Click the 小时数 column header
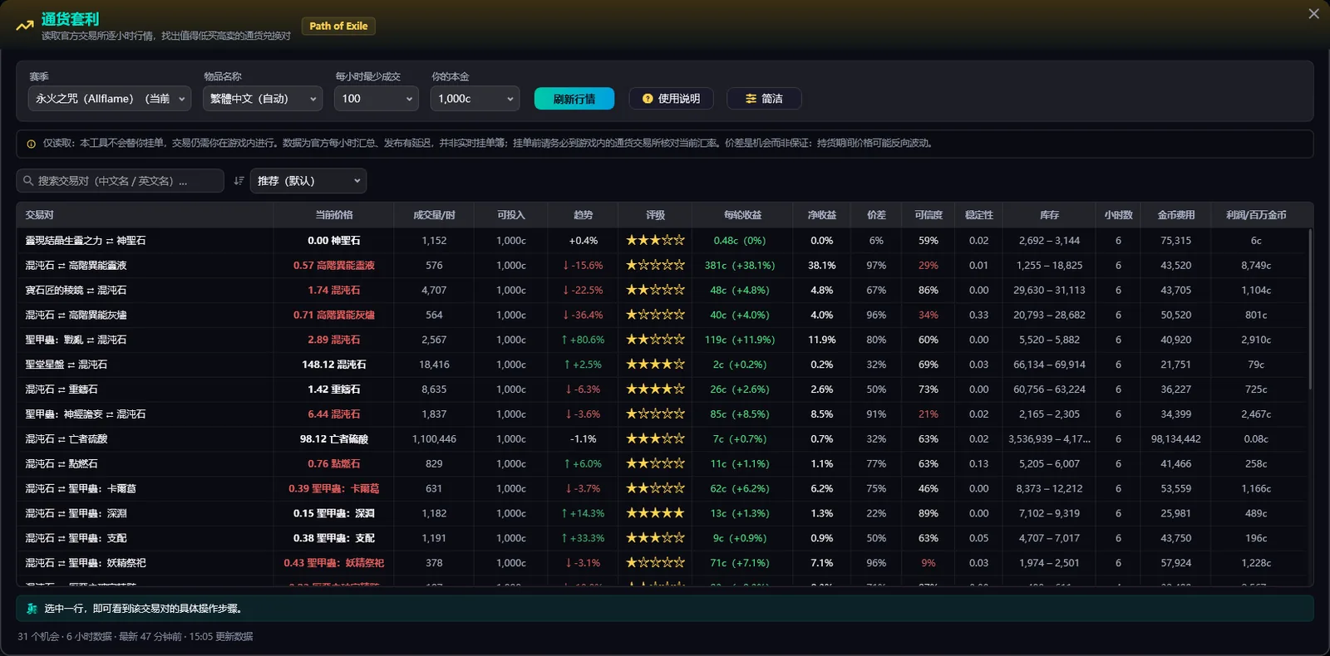1330x656 pixels. click(1118, 215)
